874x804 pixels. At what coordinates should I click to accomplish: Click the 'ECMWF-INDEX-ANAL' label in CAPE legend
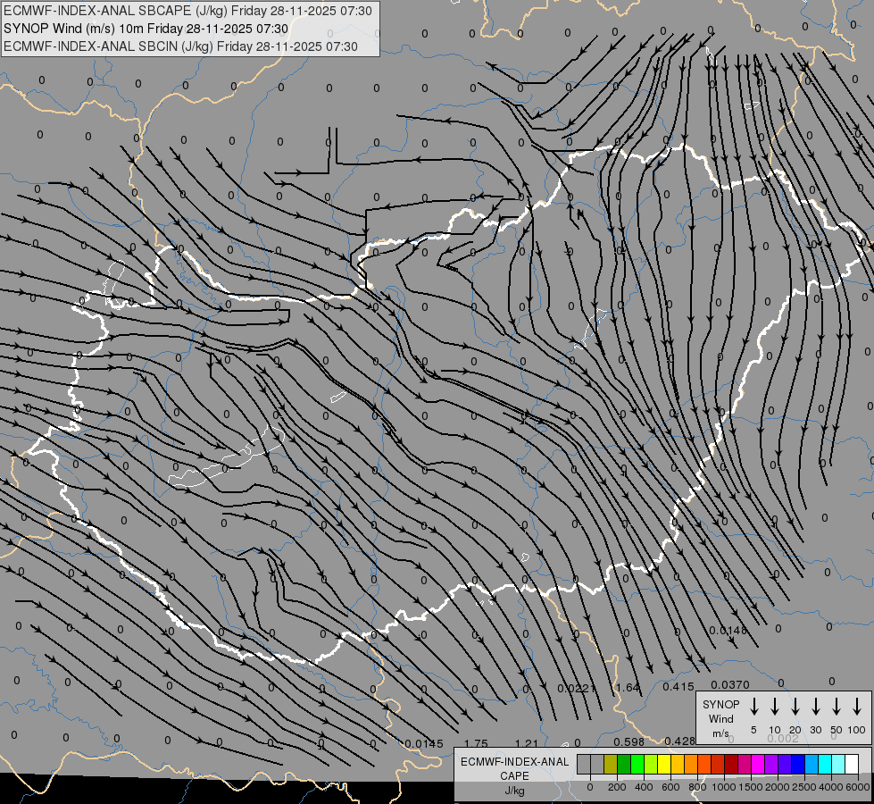(x=515, y=762)
